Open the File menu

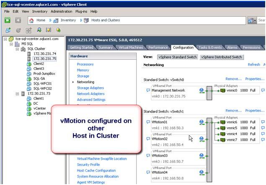pyautogui.click(x=7, y=11)
